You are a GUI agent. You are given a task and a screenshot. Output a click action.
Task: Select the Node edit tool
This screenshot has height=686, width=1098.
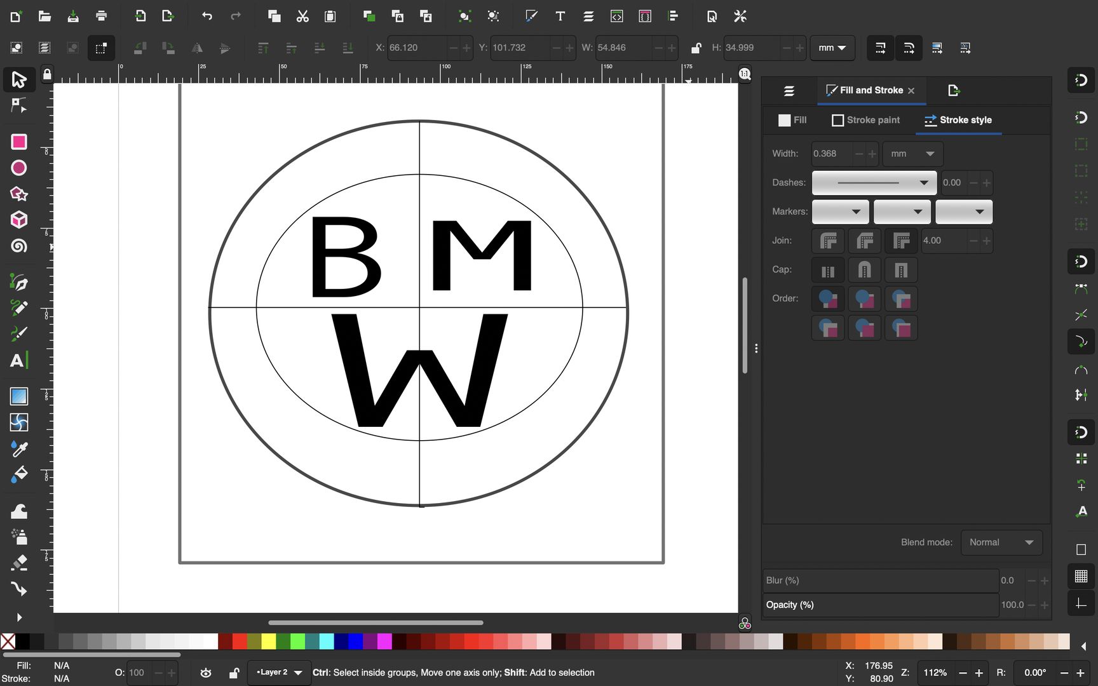coord(19,105)
